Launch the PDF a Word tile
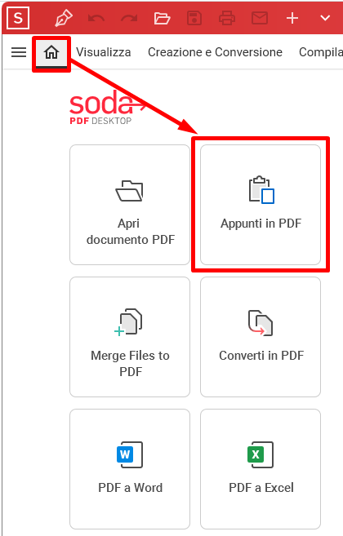Screen dimensions: 343x536 pyautogui.click(x=130, y=469)
